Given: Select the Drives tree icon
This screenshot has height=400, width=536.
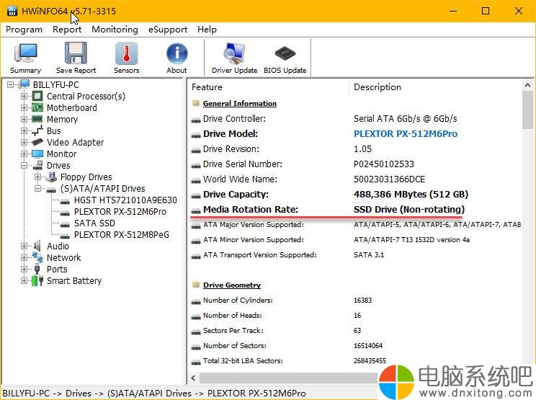Looking at the screenshot, I should tap(37, 165).
